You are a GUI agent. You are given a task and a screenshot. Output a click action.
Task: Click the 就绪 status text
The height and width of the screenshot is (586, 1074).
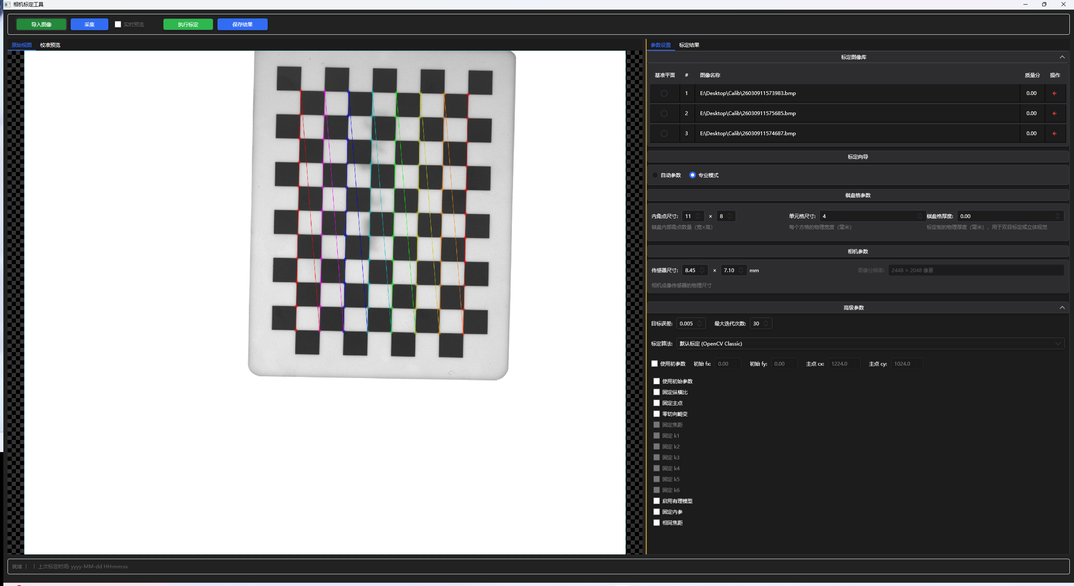tap(17, 567)
